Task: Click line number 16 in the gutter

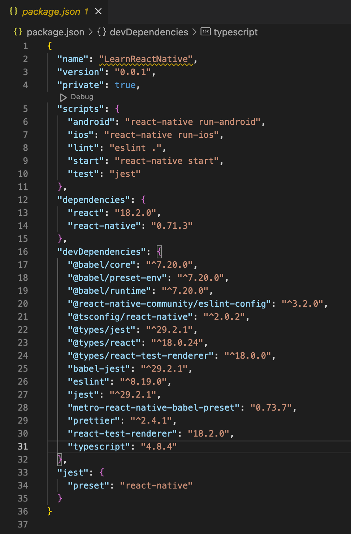Action: (23, 251)
